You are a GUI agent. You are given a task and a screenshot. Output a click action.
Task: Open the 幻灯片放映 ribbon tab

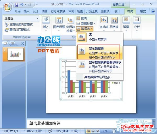point(58,11)
